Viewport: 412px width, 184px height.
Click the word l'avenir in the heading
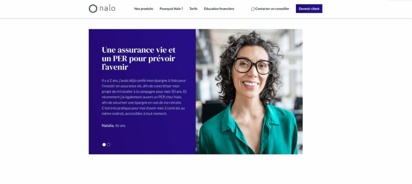click(x=115, y=67)
